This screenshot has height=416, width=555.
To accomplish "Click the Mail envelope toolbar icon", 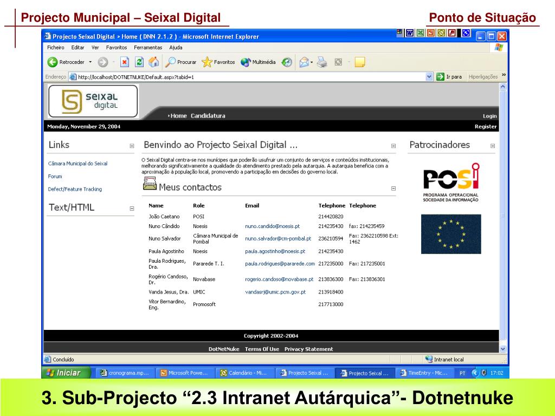I will [x=304, y=62].
